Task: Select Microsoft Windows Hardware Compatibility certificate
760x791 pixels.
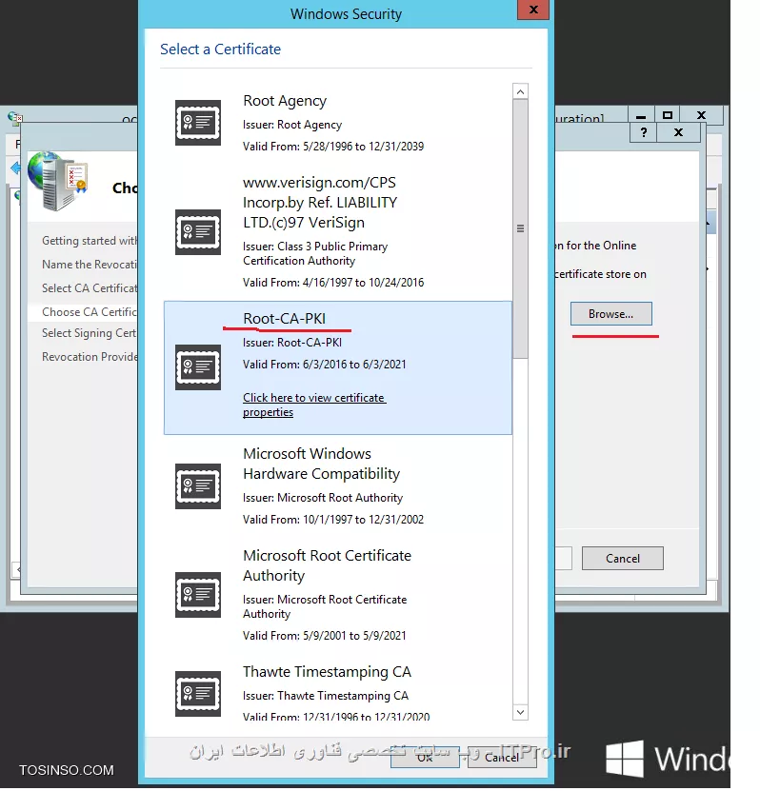Action: pyautogui.click(x=337, y=486)
